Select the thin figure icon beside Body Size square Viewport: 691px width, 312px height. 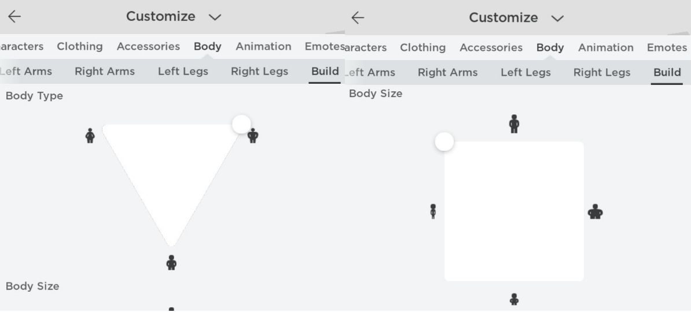(433, 211)
